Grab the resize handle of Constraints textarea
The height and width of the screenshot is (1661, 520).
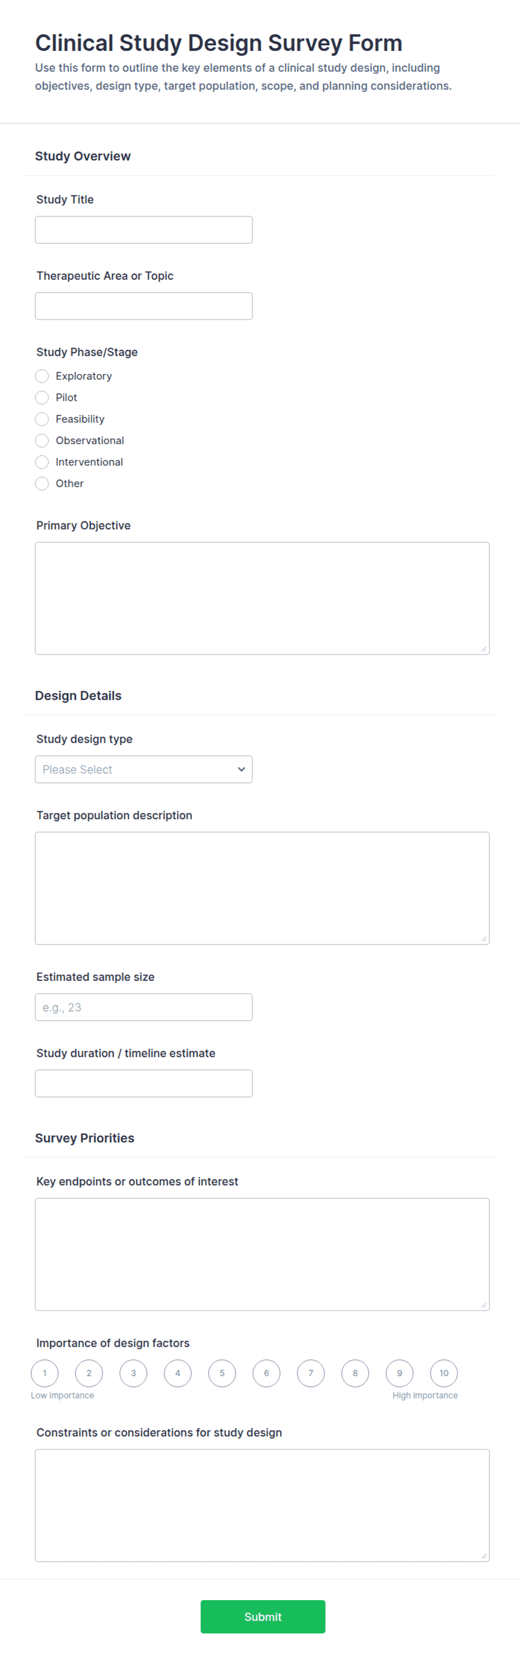(484, 1556)
